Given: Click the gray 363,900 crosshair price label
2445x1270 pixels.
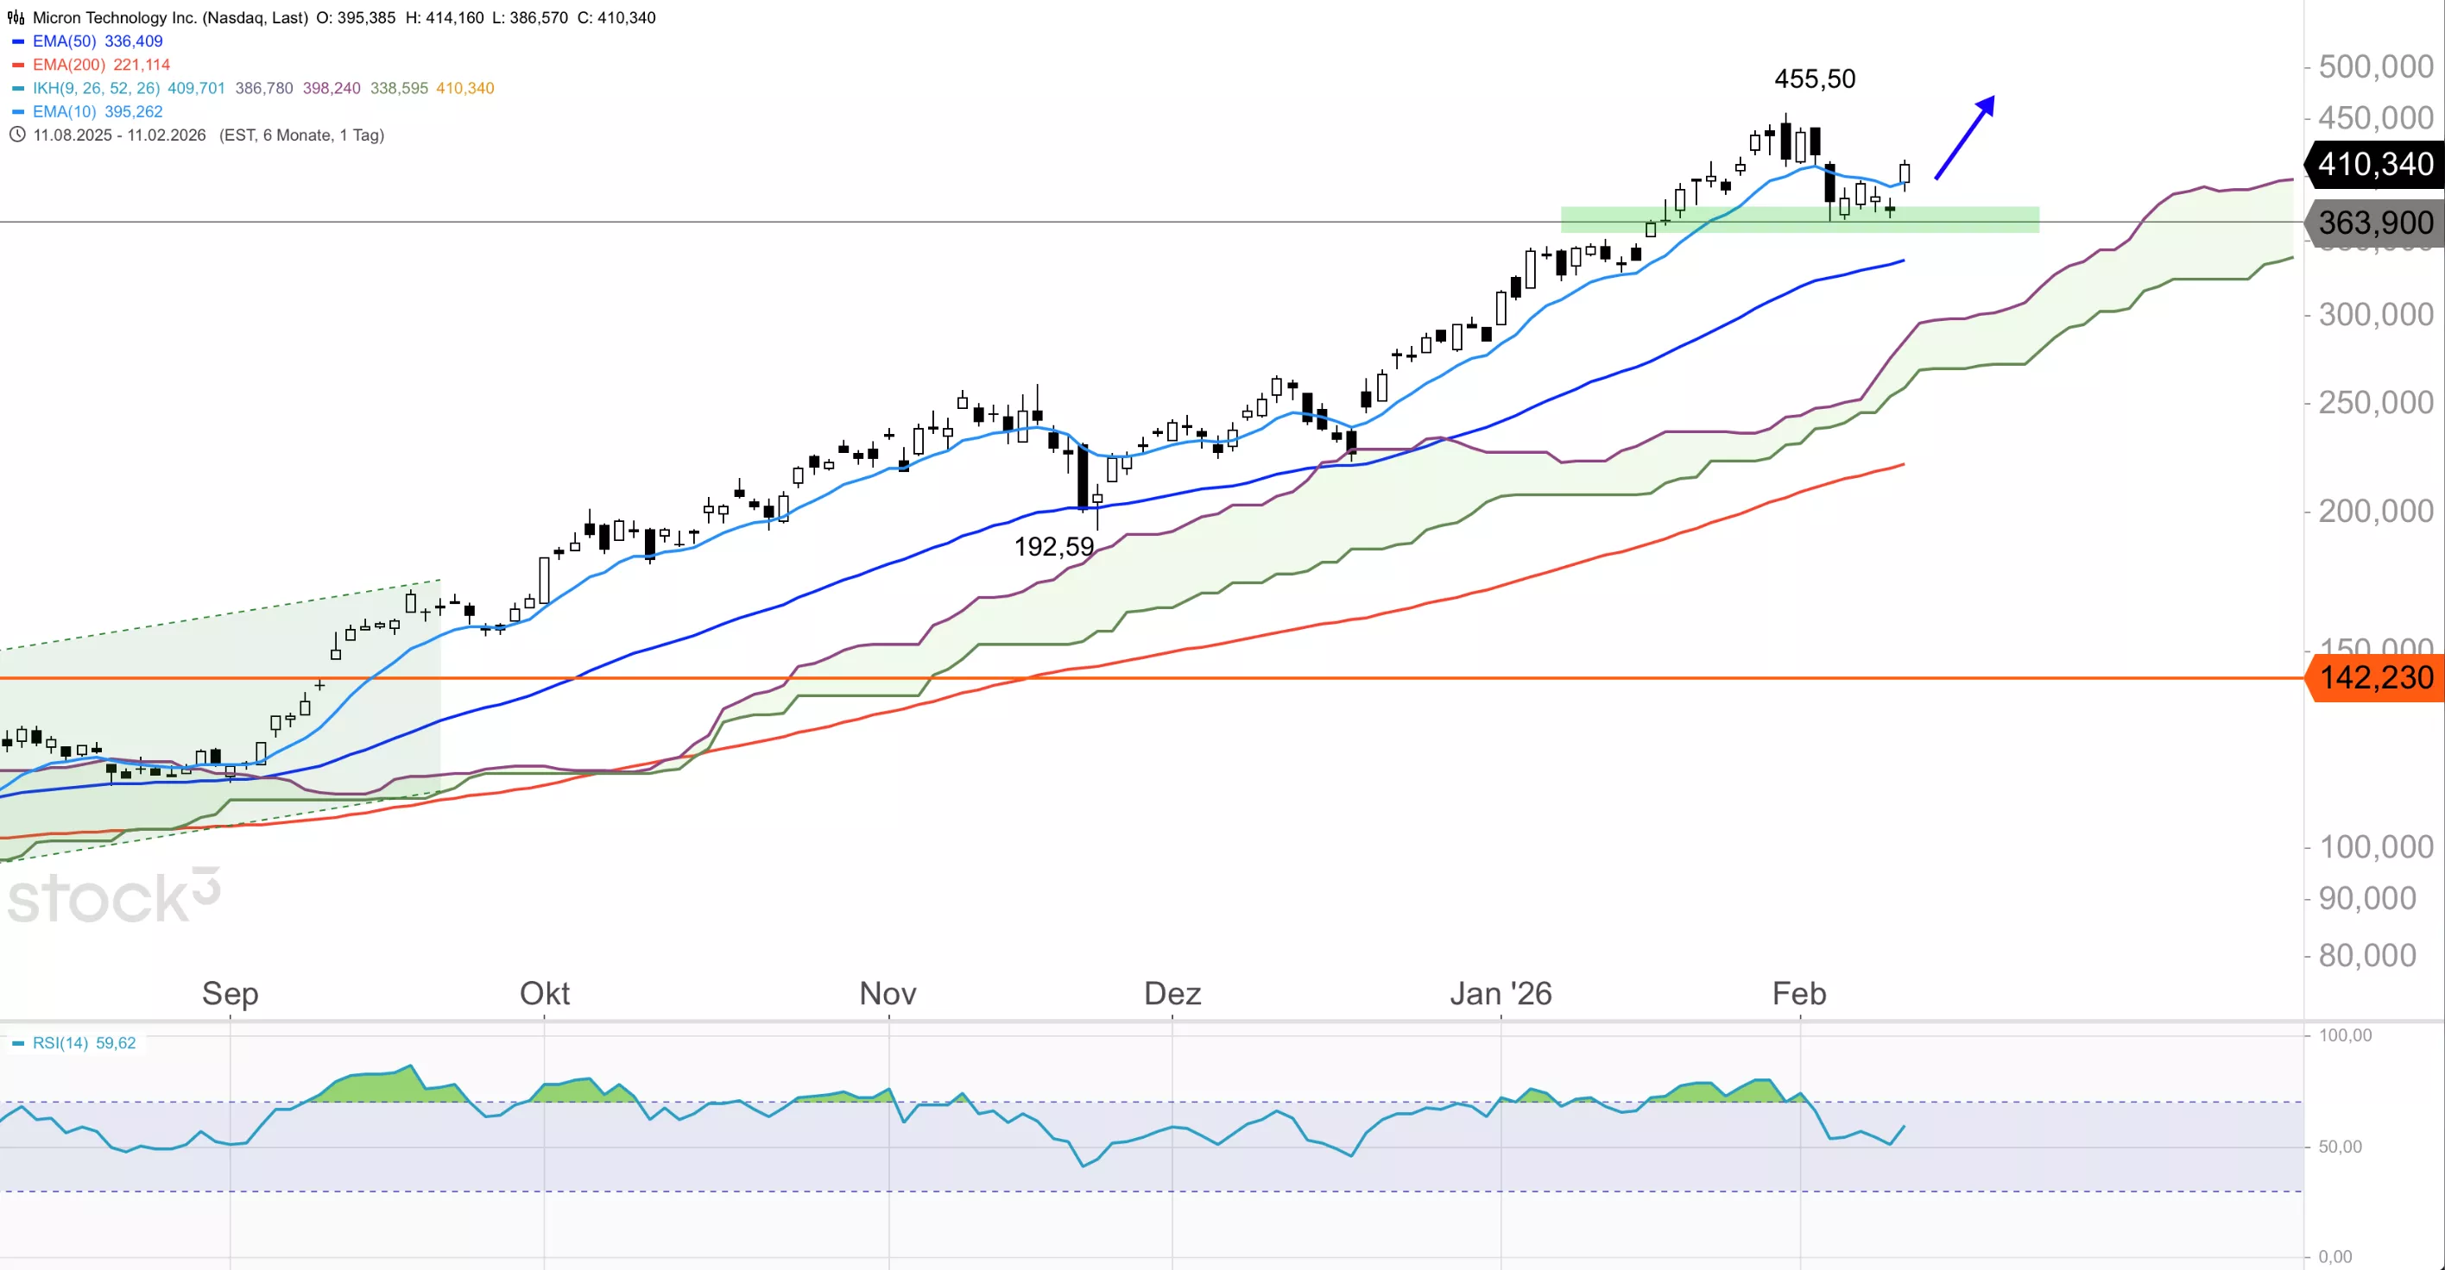Looking at the screenshot, I should [2375, 223].
